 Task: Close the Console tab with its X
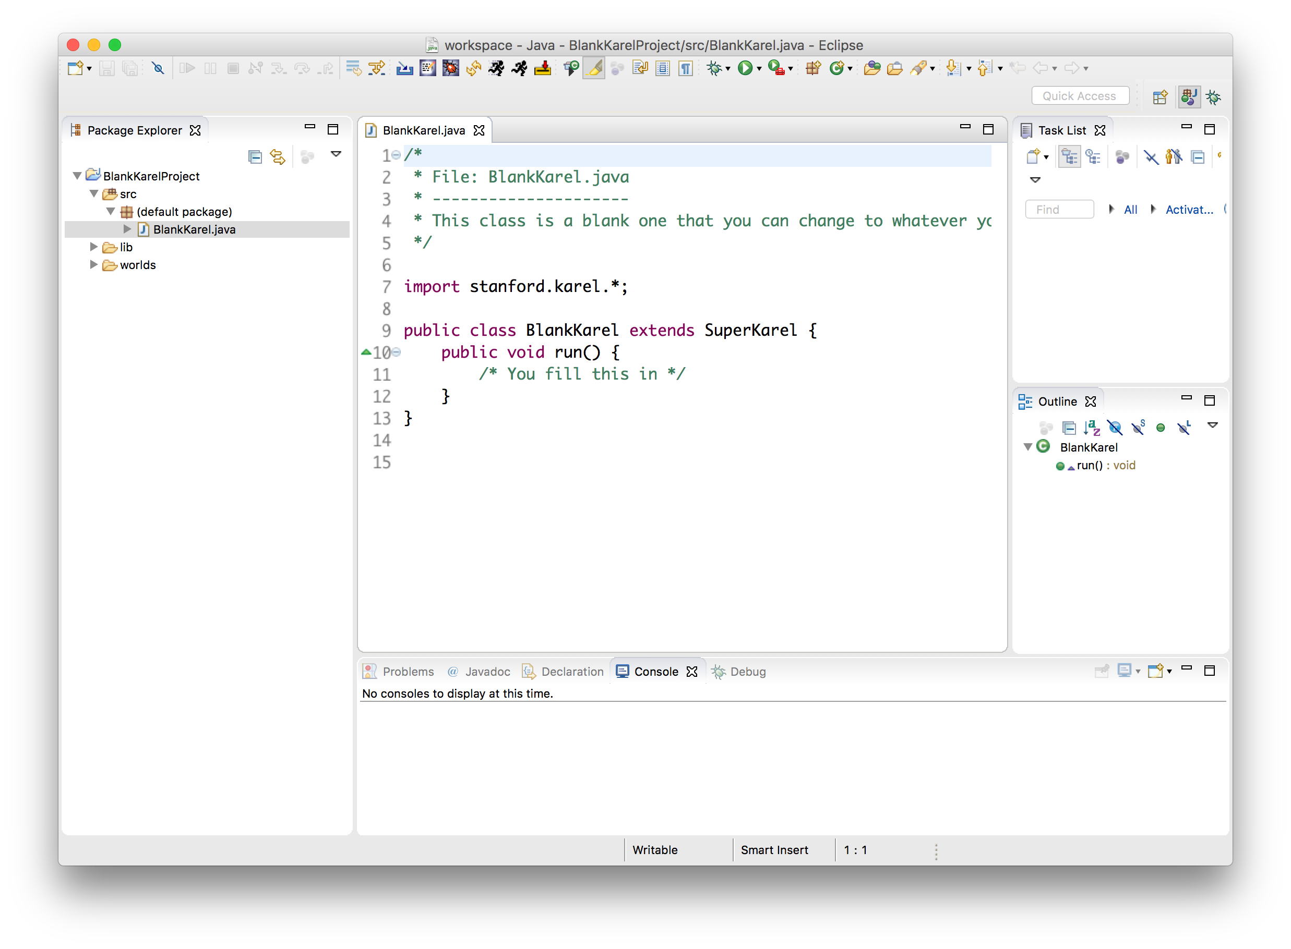coord(692,671)
